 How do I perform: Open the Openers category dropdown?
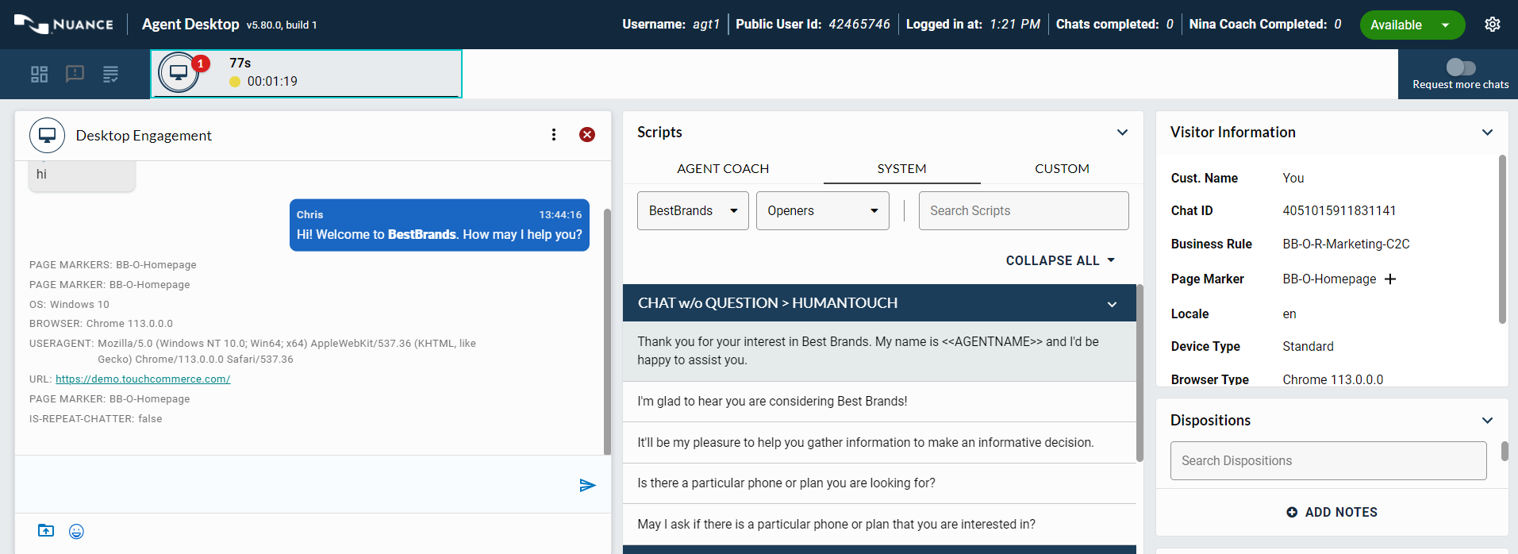tap(822, 211)
